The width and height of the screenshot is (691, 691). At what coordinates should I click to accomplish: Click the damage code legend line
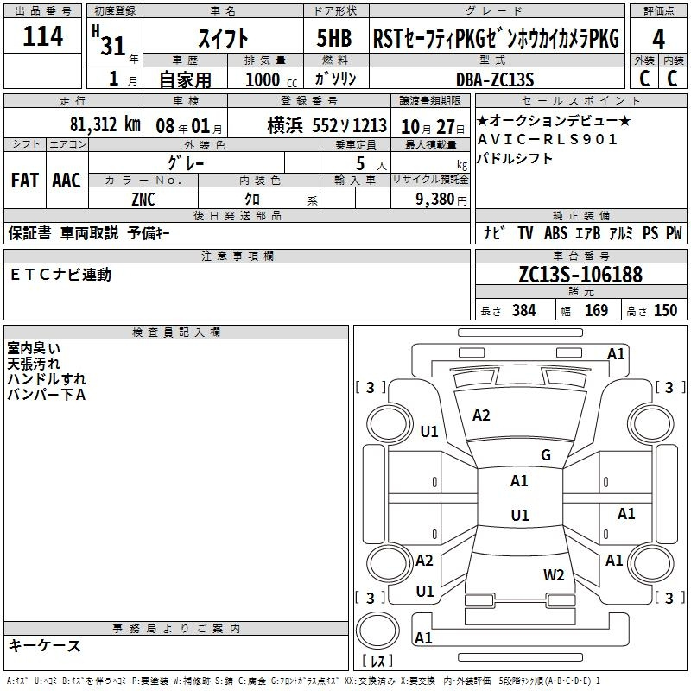[303, 681]
